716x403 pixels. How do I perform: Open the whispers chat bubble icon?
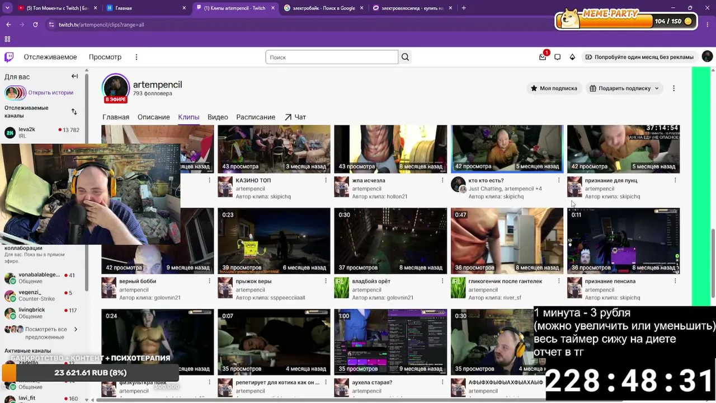(x=557, y=57)
